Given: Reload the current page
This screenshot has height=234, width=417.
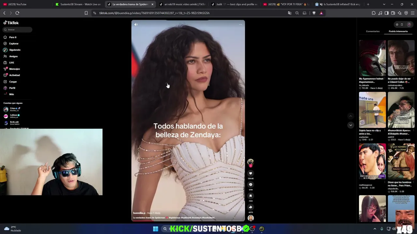Looking at the screenshot, I should pyautogui.click(x=17, y=13).
